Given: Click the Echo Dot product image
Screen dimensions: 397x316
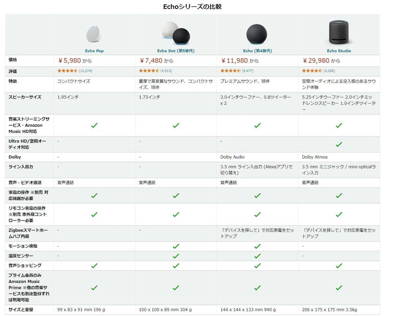Looking at the screenshot, I should 176,33.
